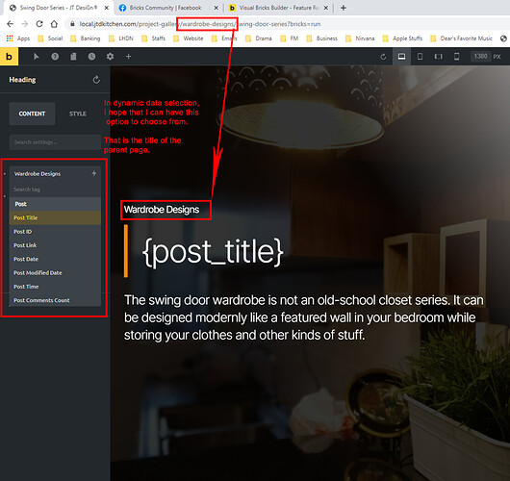This screenshot has width=510, height=481.
Task: Select the desktop breakpoint icon
Action: click(x=401, y=57)
